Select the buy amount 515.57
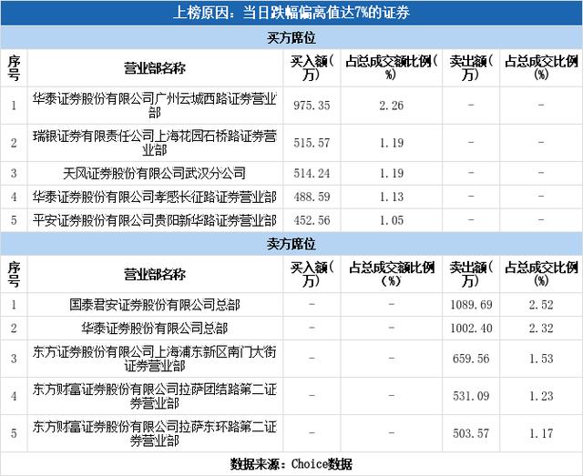 point(312,143)
